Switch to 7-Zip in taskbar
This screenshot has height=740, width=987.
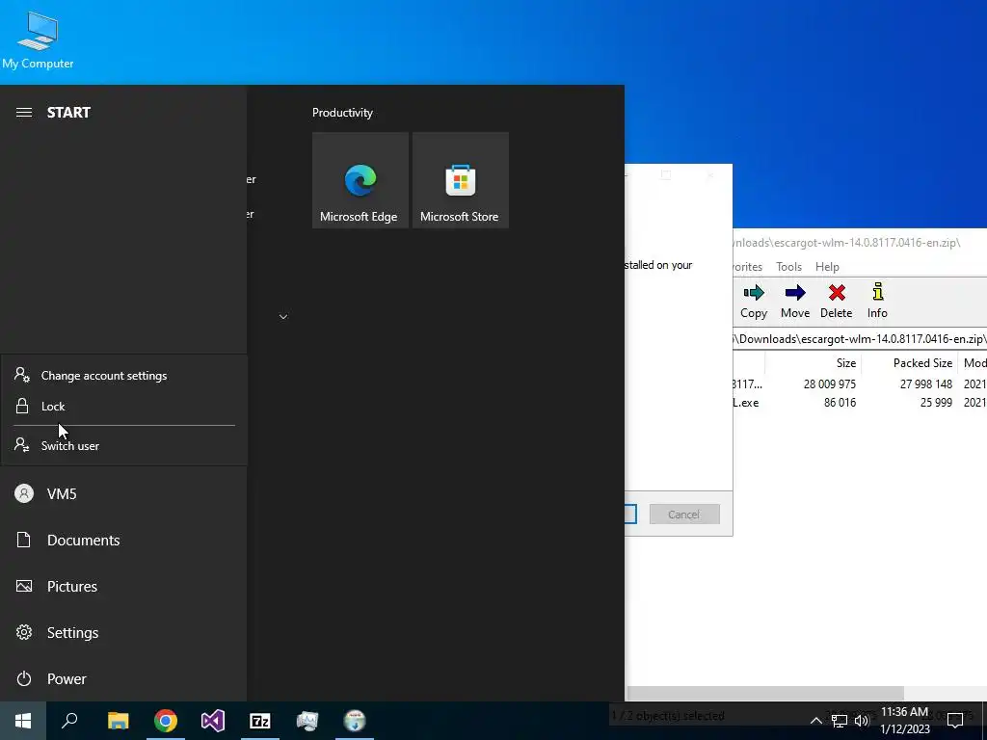pyautogui.click(x=260, y=721)
